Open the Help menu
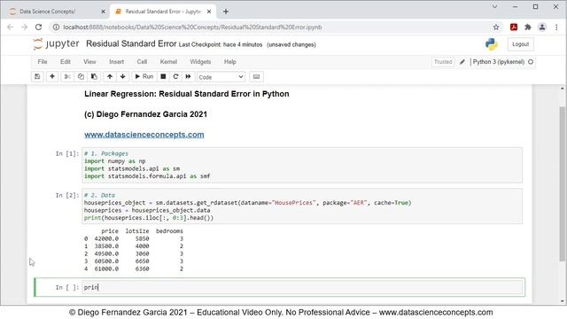567x319 pixels. click(230, 62)
